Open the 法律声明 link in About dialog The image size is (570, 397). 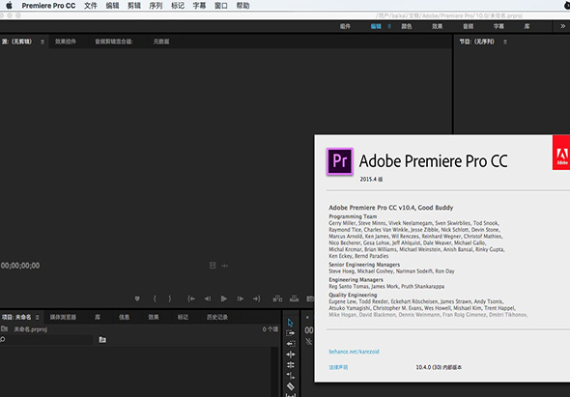click(x=338, y=367)
